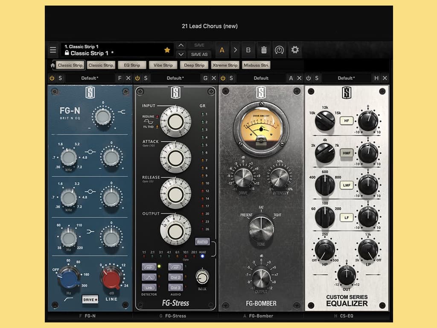Click the SAVE button
This screenshot has height=328, width=437.
199,45
